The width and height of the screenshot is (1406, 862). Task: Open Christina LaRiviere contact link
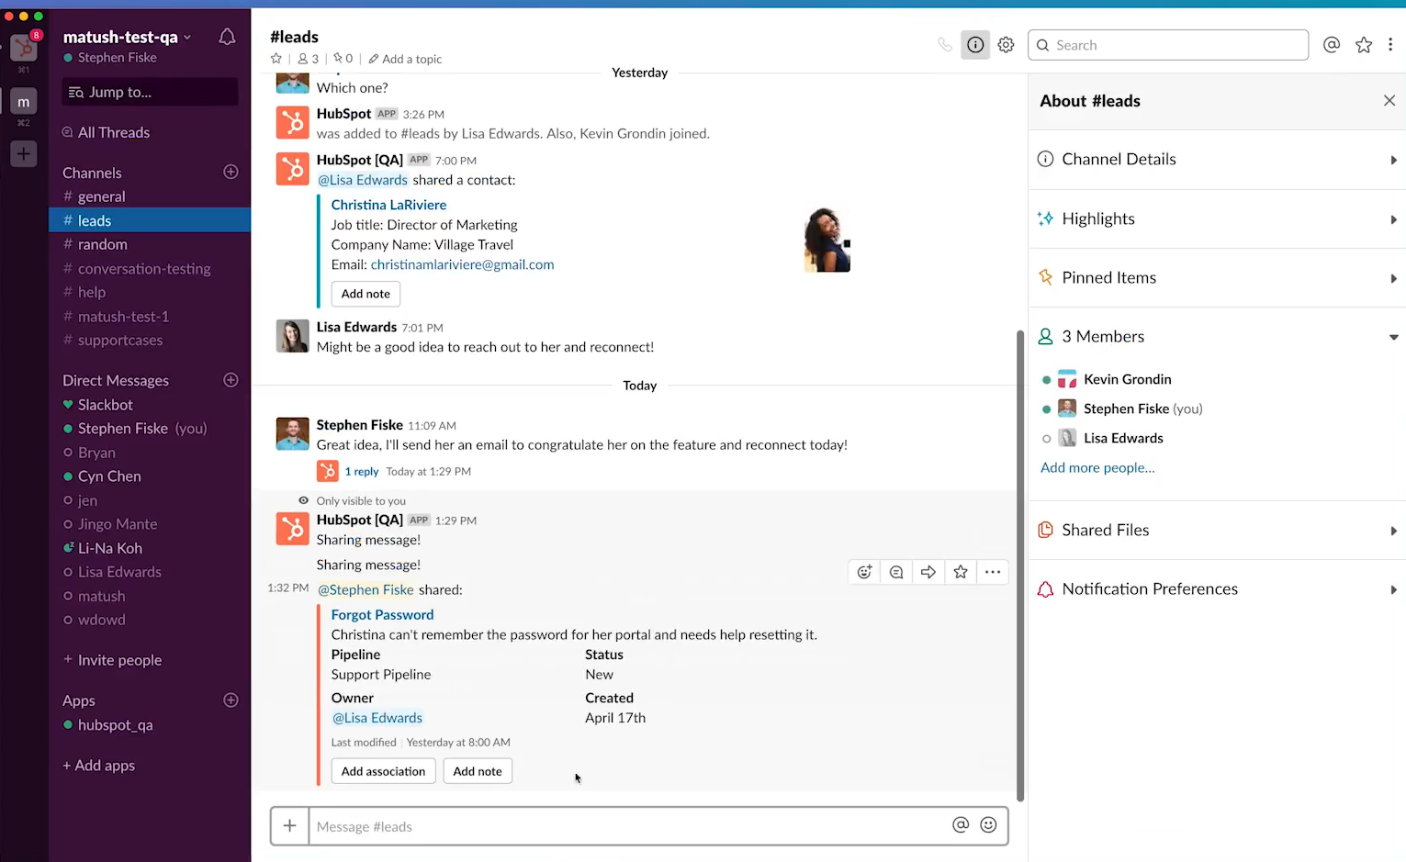coord(388,205)
